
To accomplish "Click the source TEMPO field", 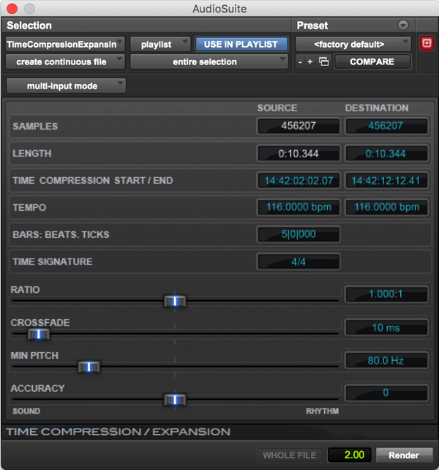I will pyautogui.click(x=299, y=207).
